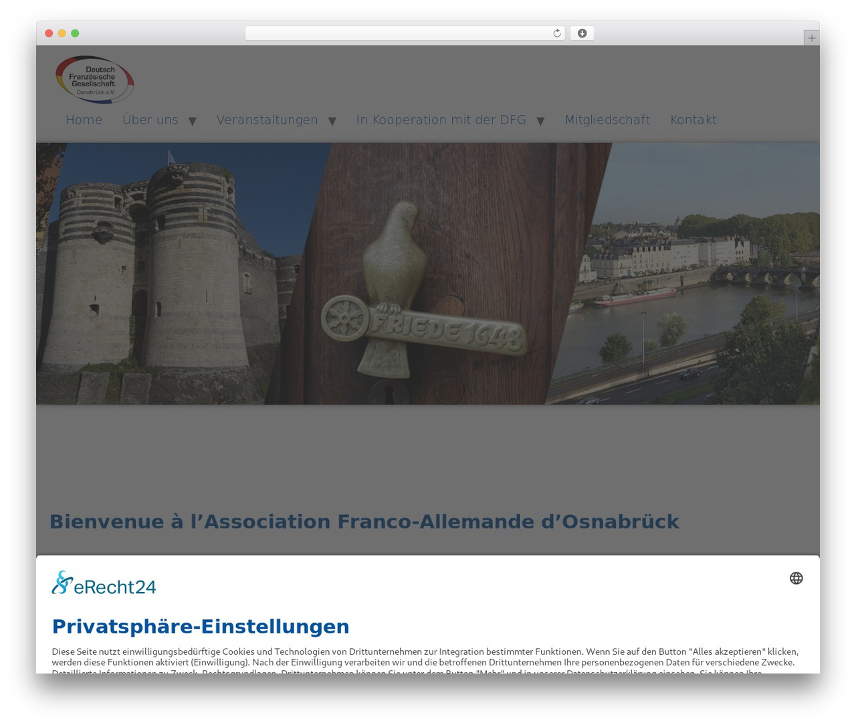Click the Deutsch Französische Gesellschaft logo
Image resolution: width=856 pixels, height=725 pixels.
point(94,80)
